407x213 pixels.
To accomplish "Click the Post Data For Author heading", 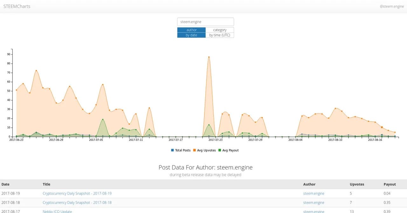I will click(205, 167).
